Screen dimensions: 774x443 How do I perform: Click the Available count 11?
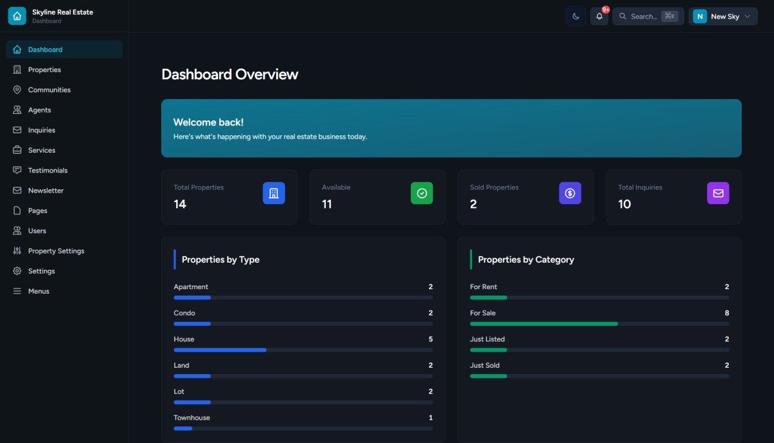click(x=327, y=204)
